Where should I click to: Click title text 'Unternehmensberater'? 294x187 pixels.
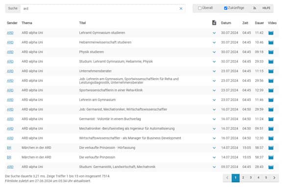pyautogui.click(x=95, y=71)
